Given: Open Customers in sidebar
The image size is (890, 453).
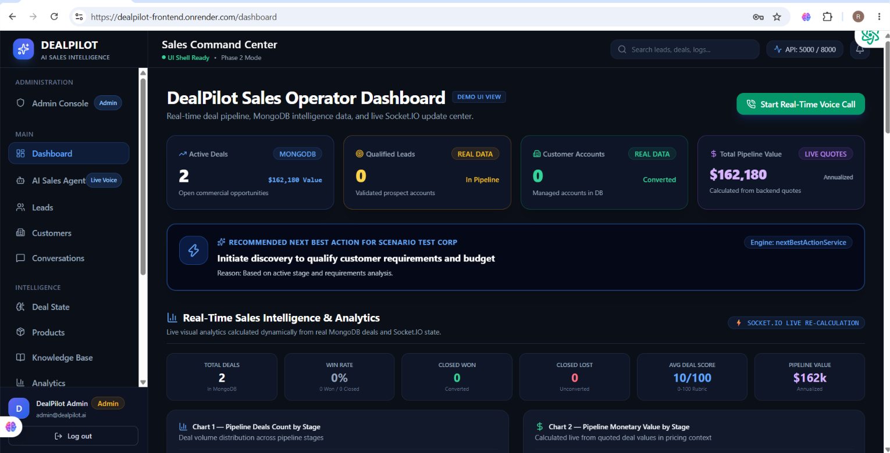Looking at the screenshot, I should [69, 233].
